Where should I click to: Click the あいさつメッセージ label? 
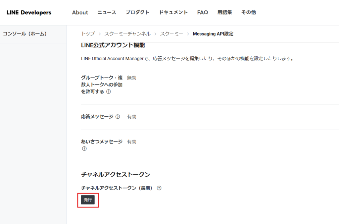point(102,142)
